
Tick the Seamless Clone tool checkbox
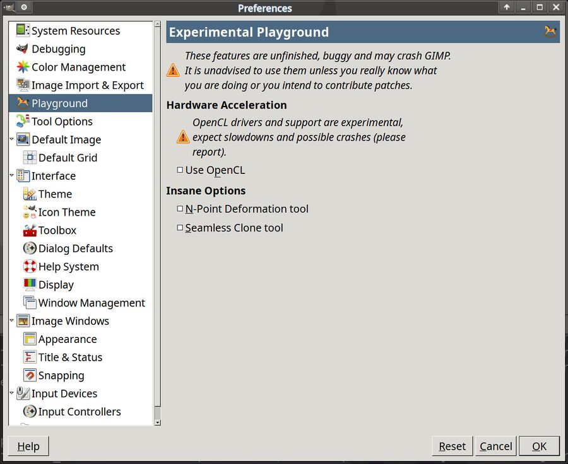click(180, 228)
